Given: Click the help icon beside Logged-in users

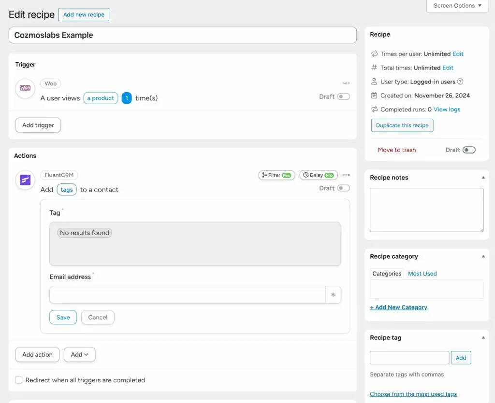Looking at the screenshot, I should (460, 82).
